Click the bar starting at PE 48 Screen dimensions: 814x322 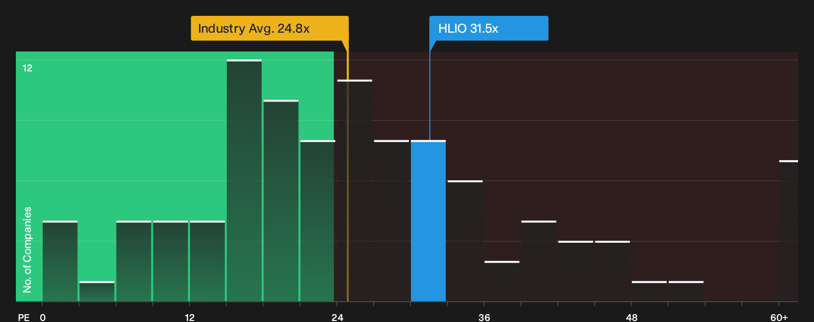649,291
